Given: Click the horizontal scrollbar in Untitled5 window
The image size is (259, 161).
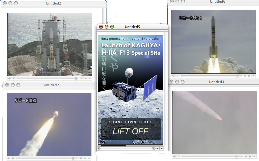Looking at the screenshot, I should (126, 149).
